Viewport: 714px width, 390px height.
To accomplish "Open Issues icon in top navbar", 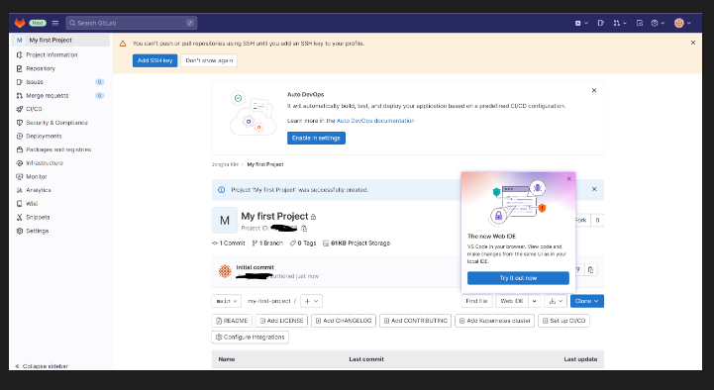I will click(601, 23).
